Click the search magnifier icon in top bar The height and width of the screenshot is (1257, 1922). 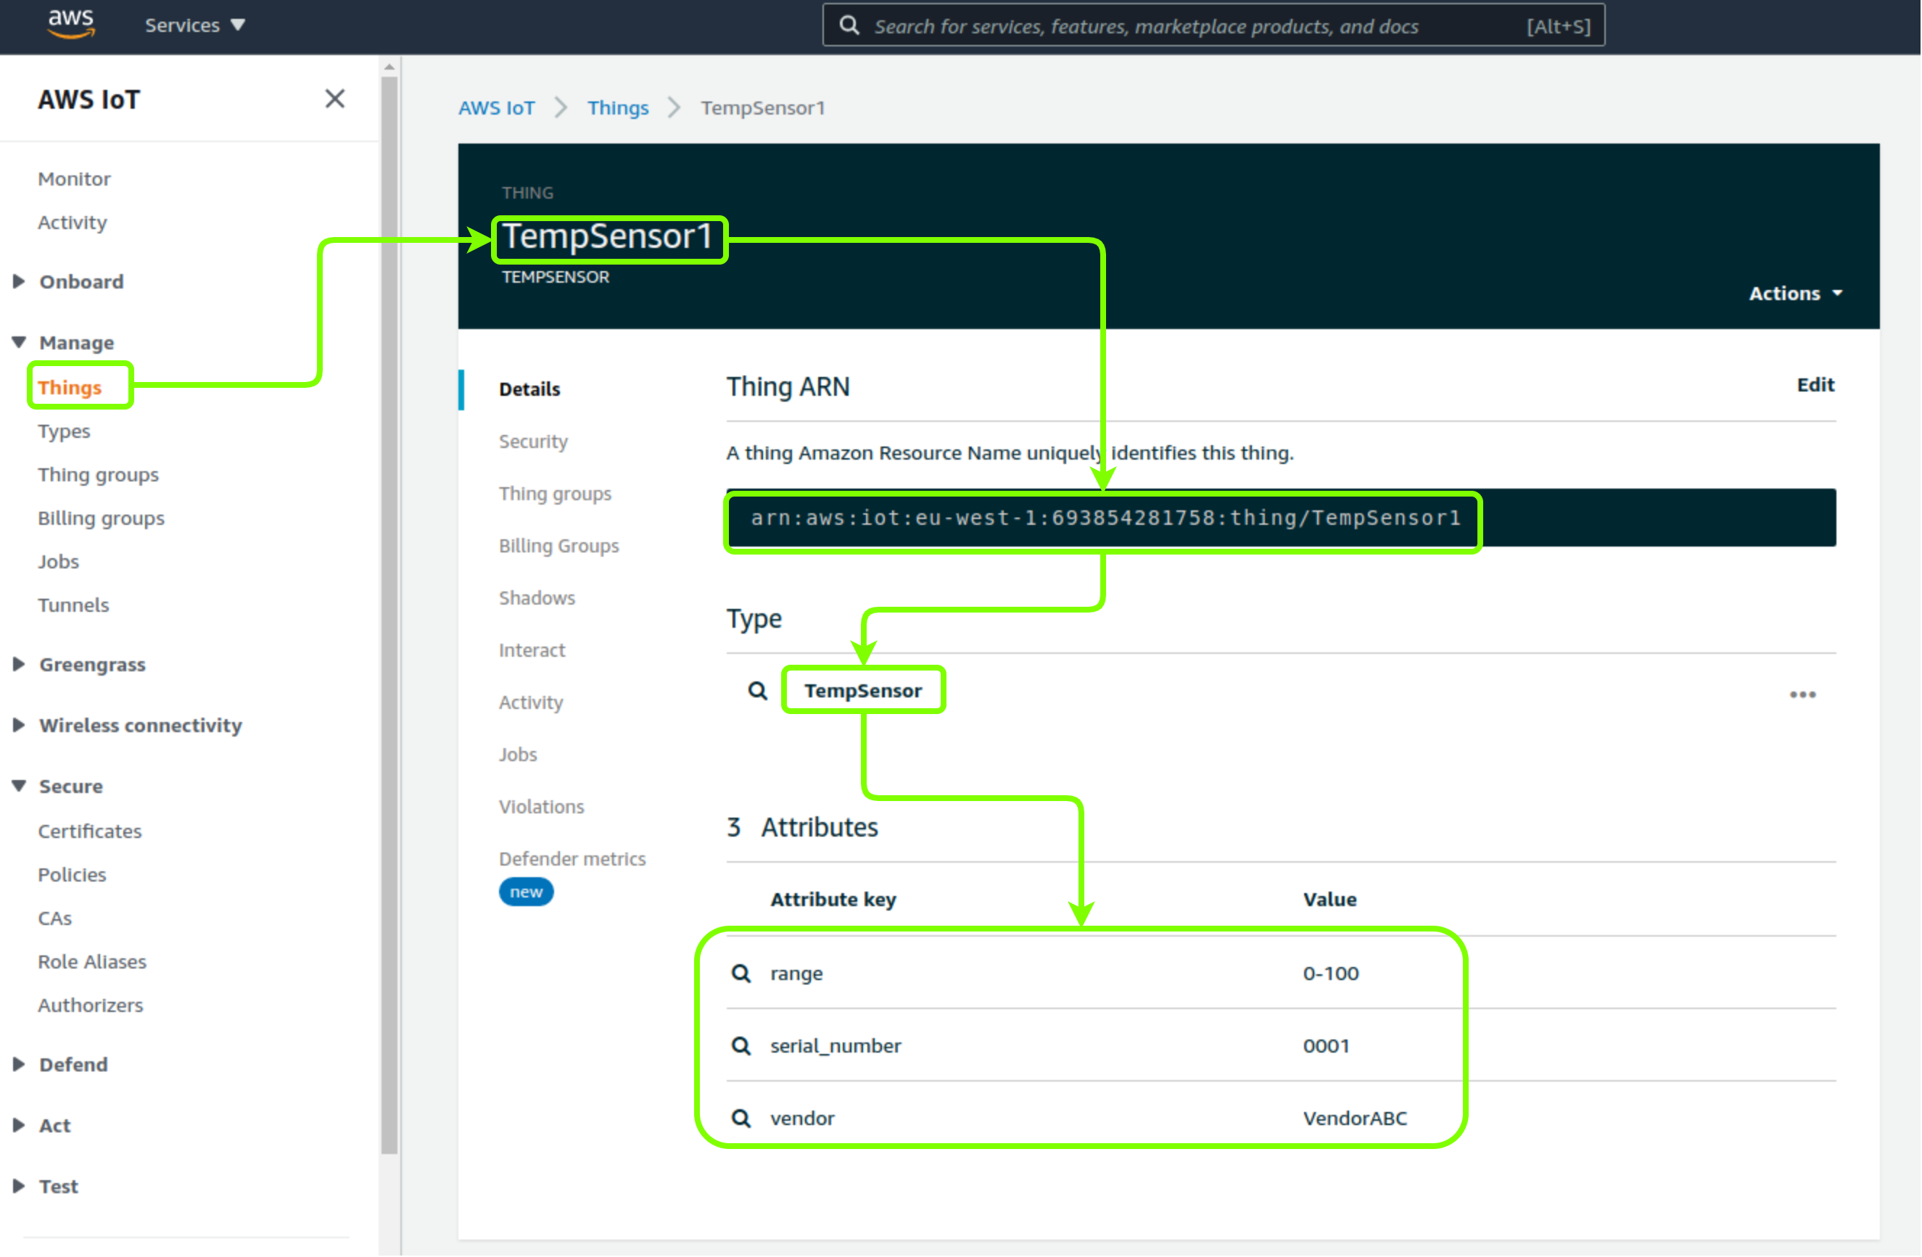(x=849, y=25)
